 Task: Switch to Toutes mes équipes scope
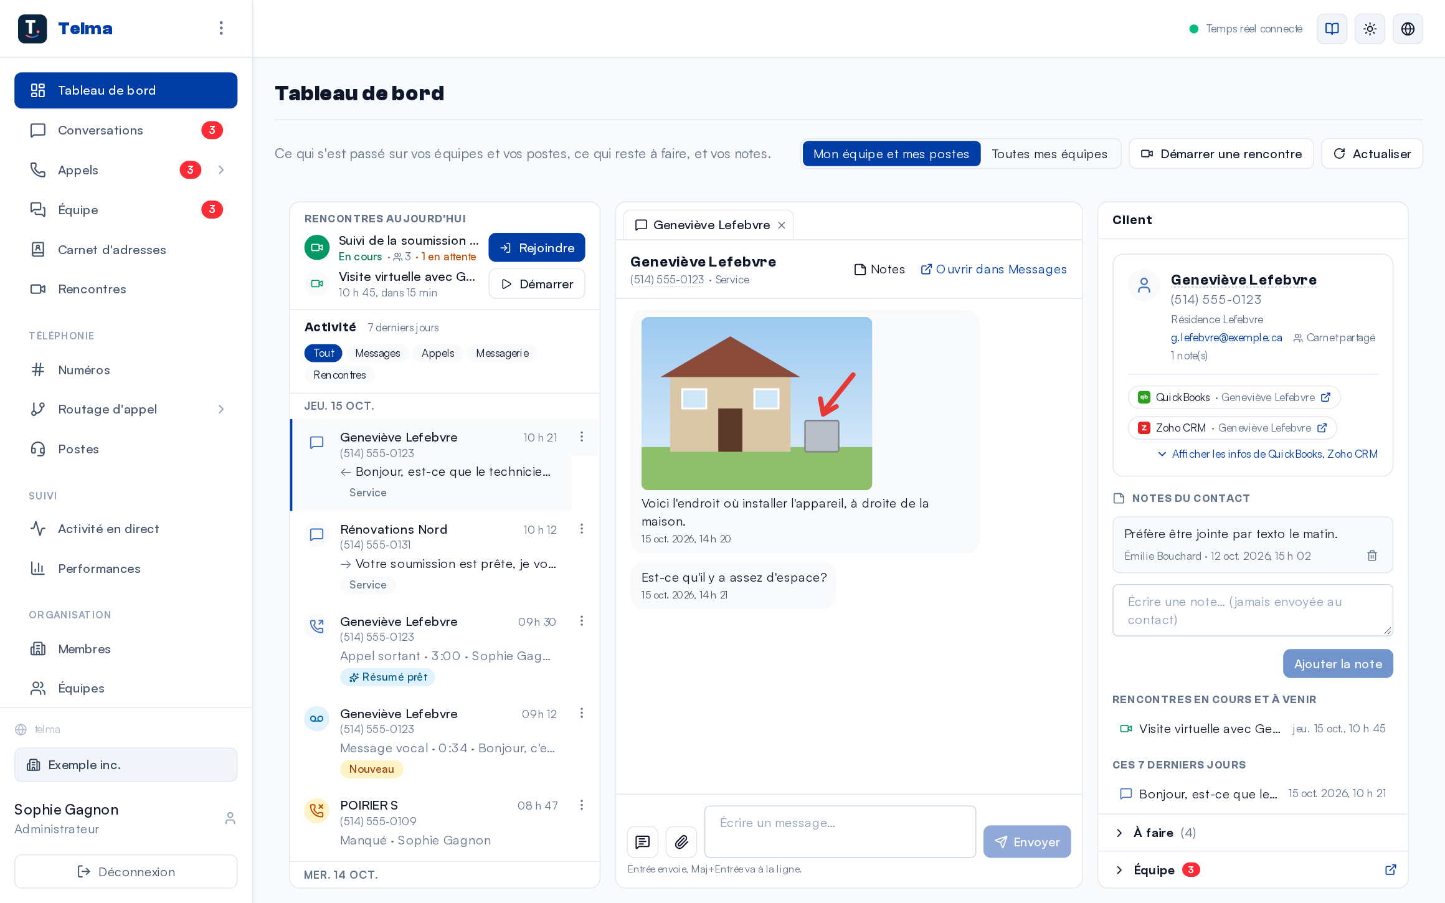pyautogui.click(x=1049, y=154)
